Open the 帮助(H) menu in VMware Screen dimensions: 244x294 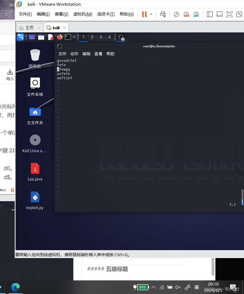tap(126, 14)
